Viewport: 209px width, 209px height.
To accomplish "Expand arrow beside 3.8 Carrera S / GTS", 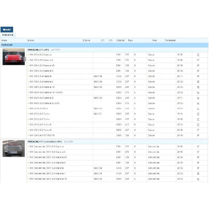I will (28, 103).
